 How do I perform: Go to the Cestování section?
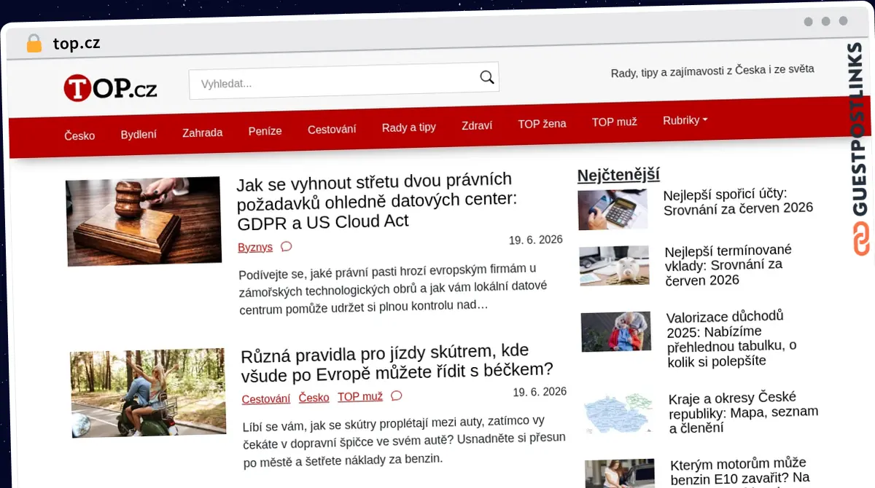click(x=332, y=130)
